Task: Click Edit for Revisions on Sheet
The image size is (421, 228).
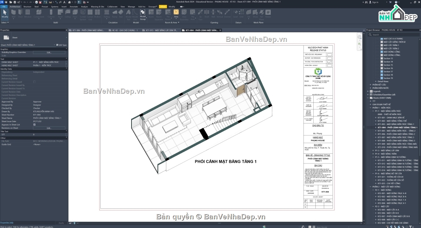Action: pos(49,128)
